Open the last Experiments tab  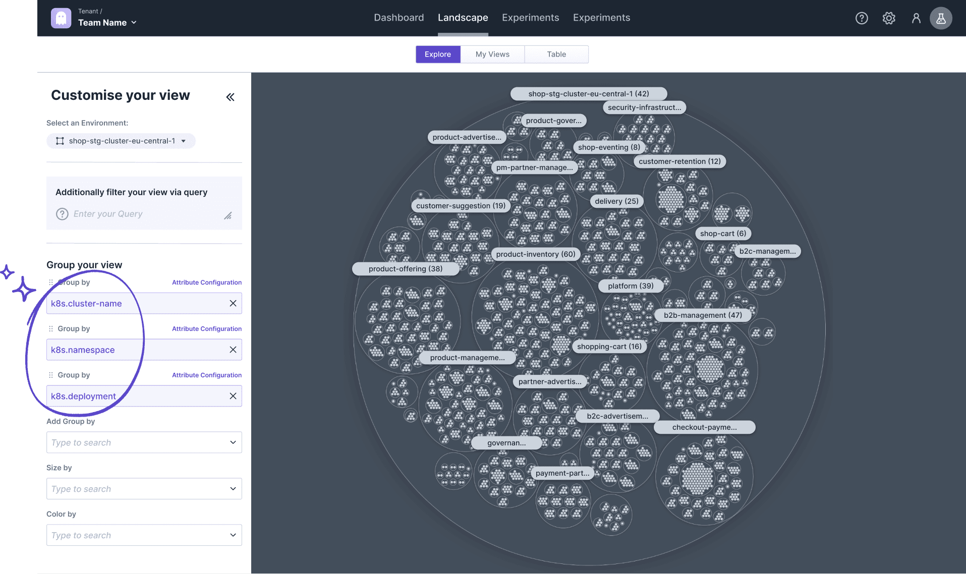602,18
